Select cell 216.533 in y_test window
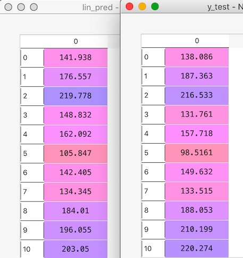Viewport: 243px width, 258px height. (x=197, y=95)
